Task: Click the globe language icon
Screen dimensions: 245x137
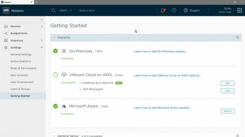Action: pyautogui.click(x=186, y=11)
